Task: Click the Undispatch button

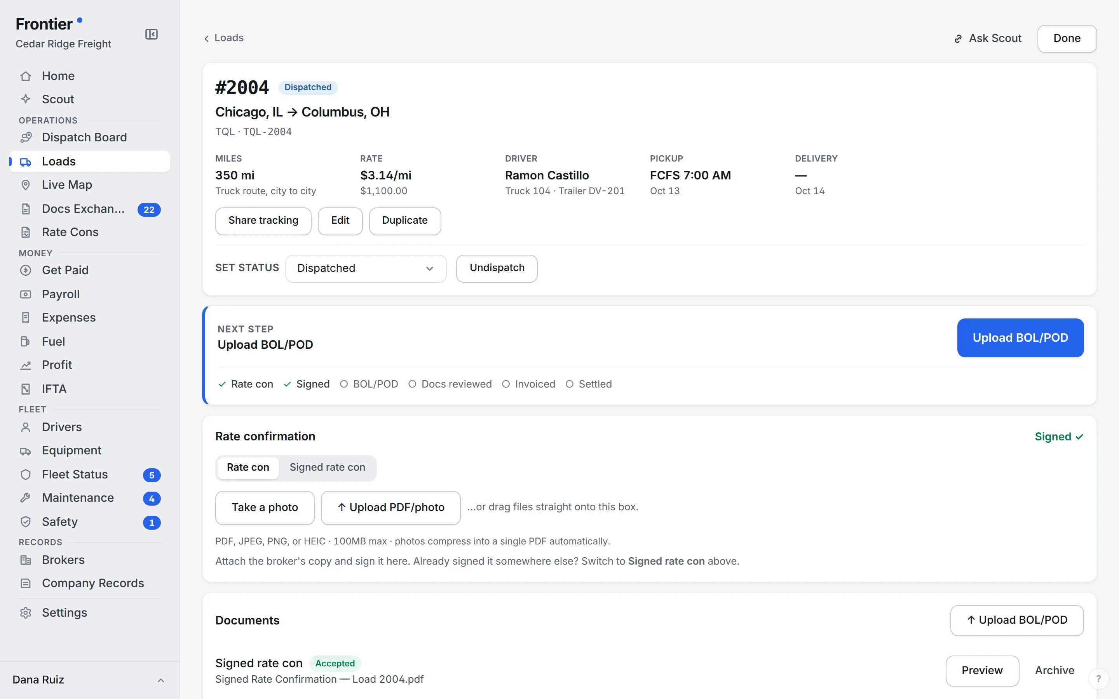Action: click(497, 268)
